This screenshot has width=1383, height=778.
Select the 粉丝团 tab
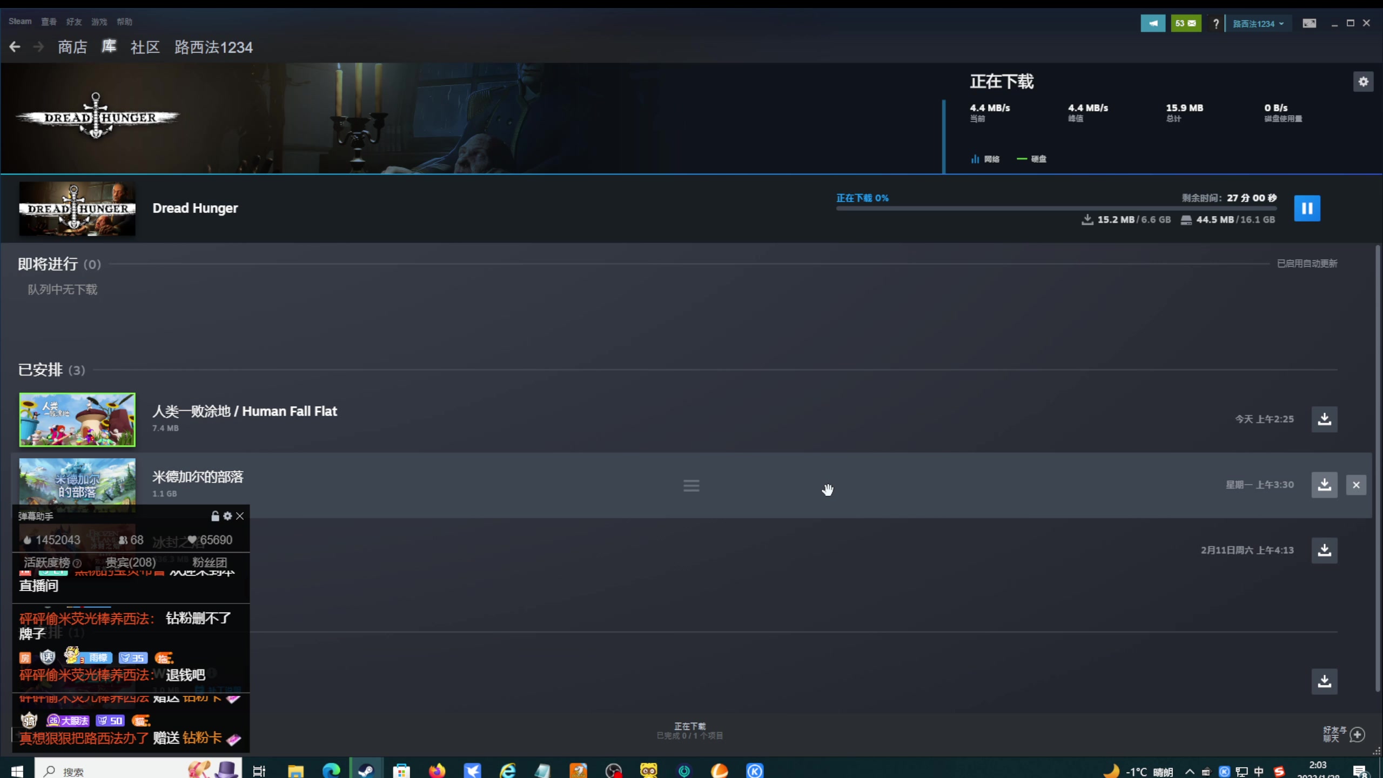pos(210,562)
